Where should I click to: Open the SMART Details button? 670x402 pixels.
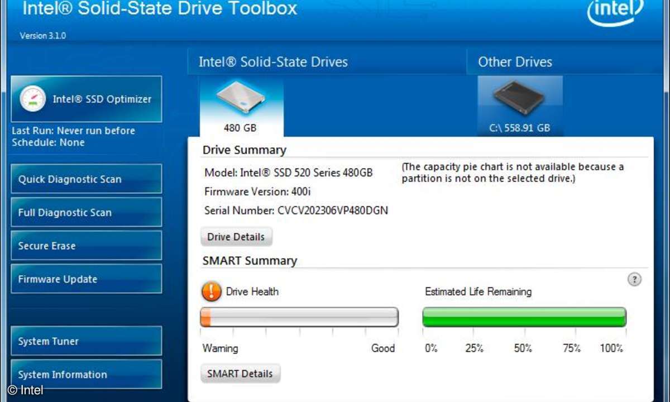pos(240,374)
